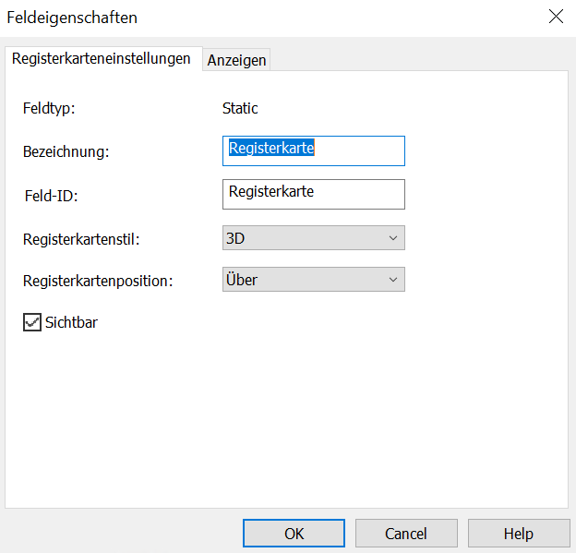Click the Feldtyp label
The width and height of the screenshot is (576, 553).
coord(49,108)
